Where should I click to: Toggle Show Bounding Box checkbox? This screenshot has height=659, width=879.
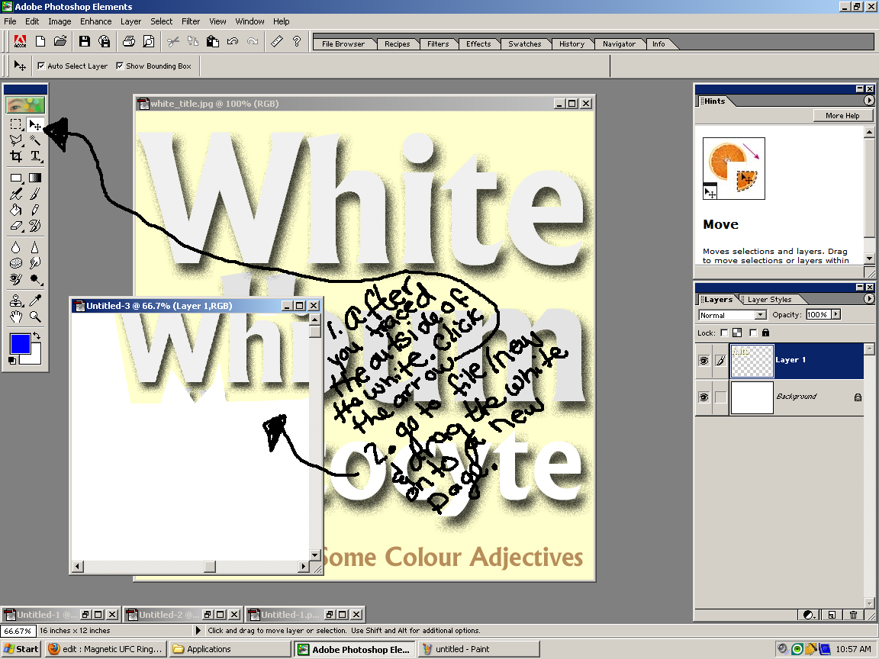point(119,66)
